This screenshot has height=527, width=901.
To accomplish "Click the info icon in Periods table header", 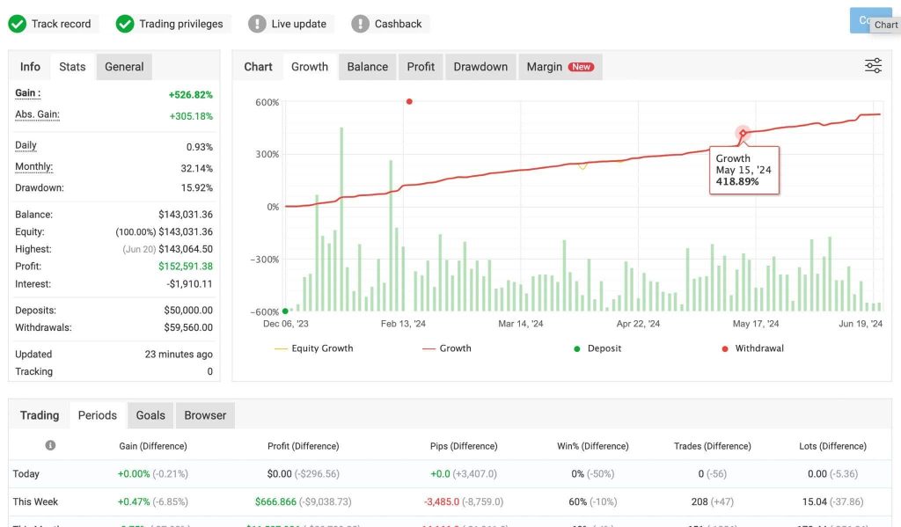I will [50, 445].
